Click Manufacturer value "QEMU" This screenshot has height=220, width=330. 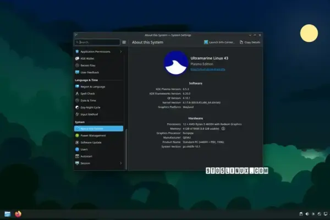pos(186,137)
